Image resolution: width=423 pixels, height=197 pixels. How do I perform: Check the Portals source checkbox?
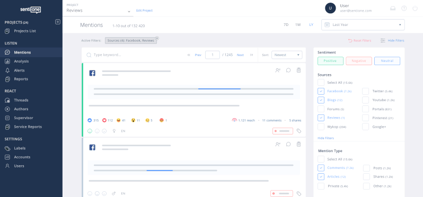pos(366,109)
